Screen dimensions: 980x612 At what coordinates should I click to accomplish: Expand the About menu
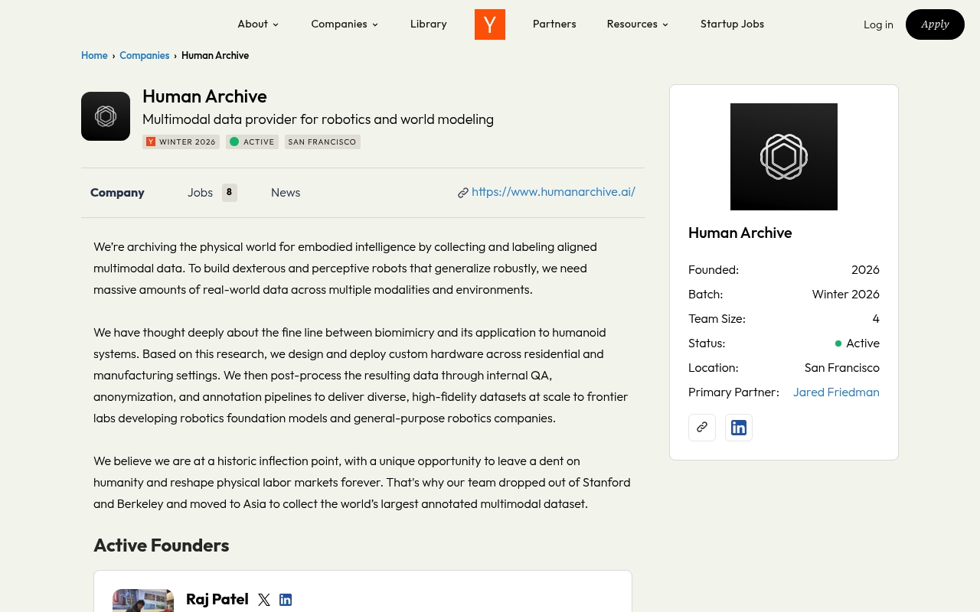tap(258, 24)
